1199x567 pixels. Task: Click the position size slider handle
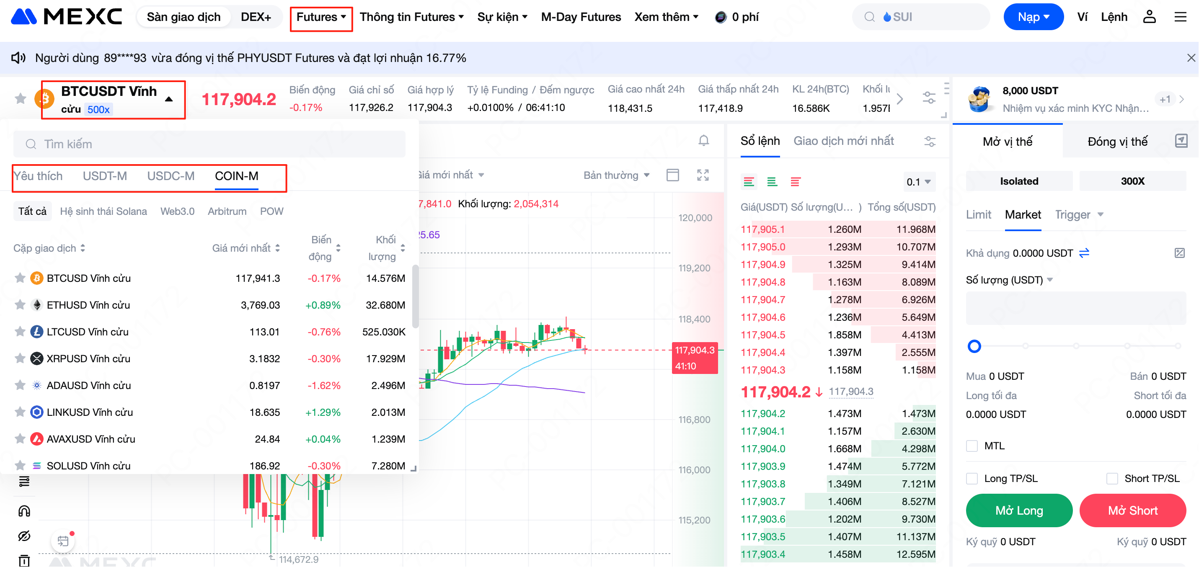[x=974, y=347]
